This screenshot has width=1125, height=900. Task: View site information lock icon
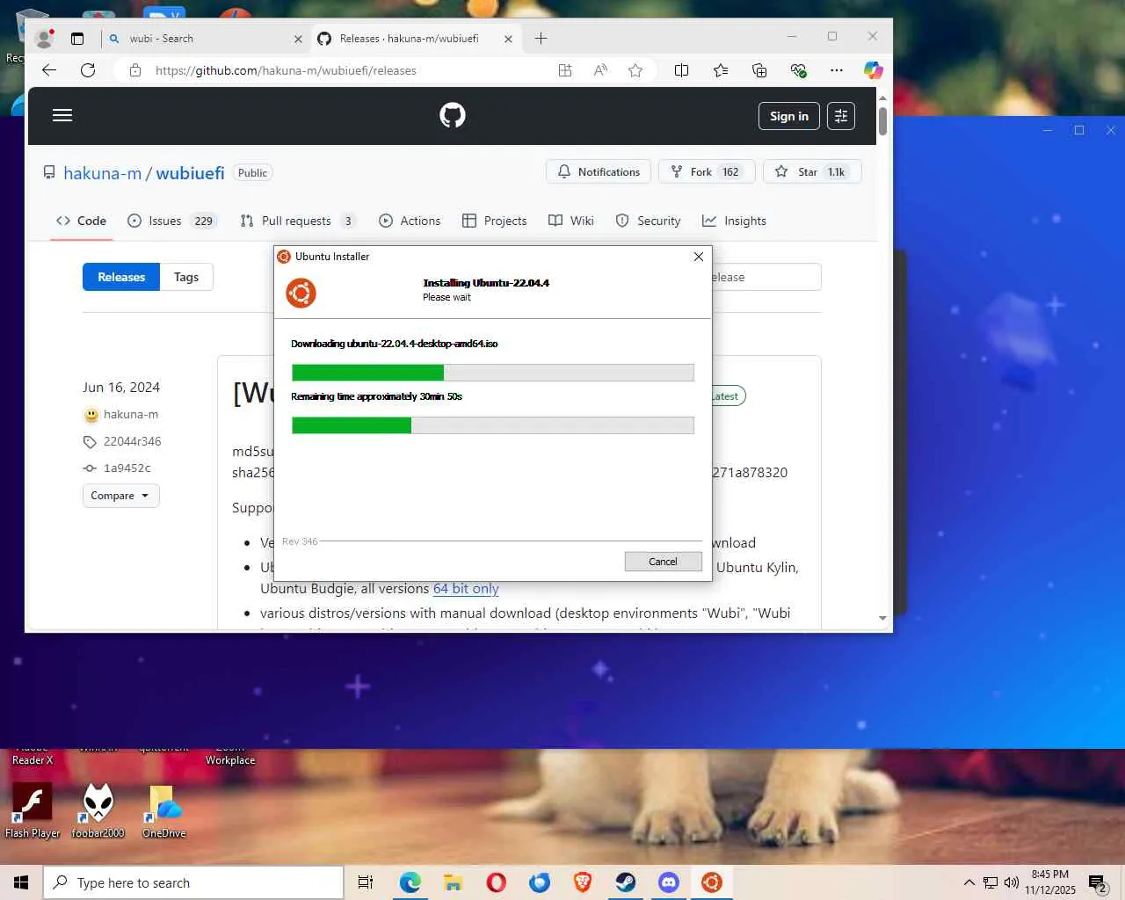tap(134, 70)
